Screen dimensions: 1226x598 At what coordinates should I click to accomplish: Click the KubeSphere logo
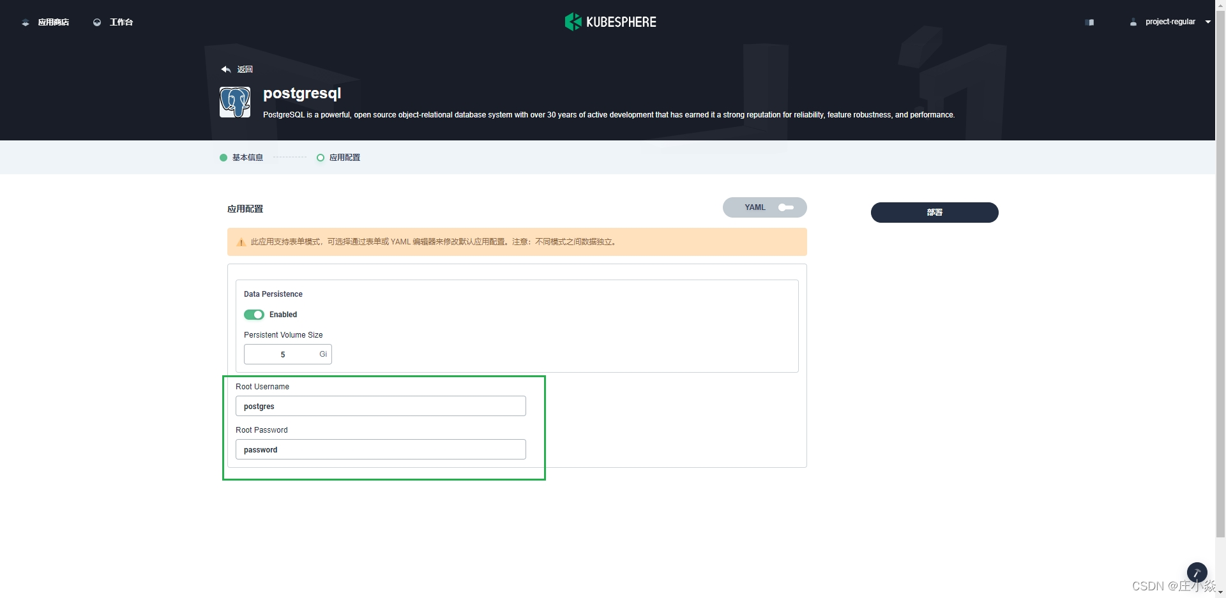pos(610,22)
